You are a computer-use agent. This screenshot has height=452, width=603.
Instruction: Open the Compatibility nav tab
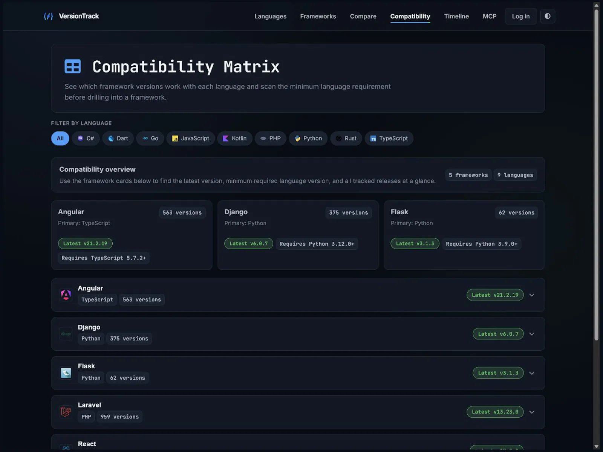point(410,16)
